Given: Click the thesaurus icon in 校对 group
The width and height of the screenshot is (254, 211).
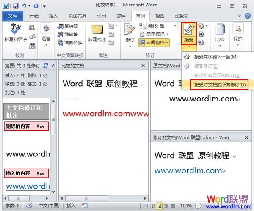Looking at the screenshot, I should 32,36.
